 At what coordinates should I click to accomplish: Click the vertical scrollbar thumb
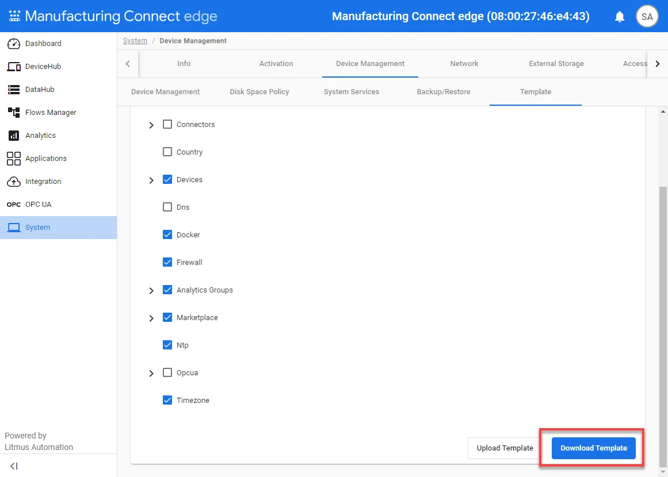[662, 326]
